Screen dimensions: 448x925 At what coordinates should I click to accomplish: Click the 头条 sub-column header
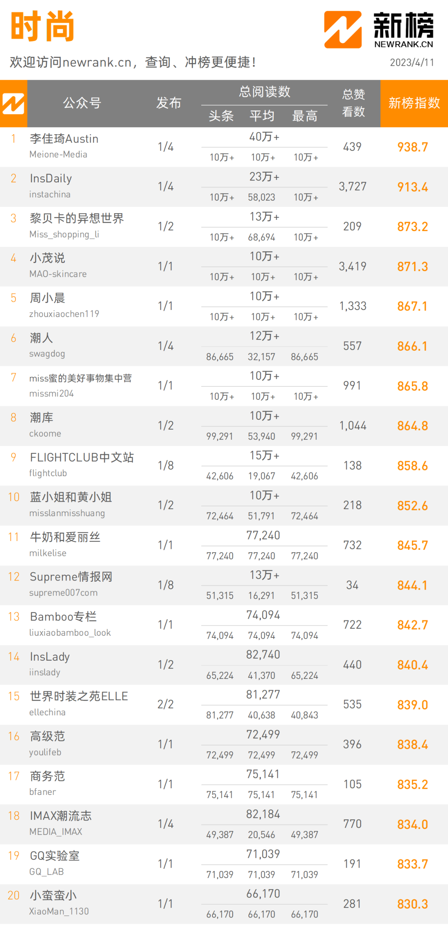click(x=221, y=116)
